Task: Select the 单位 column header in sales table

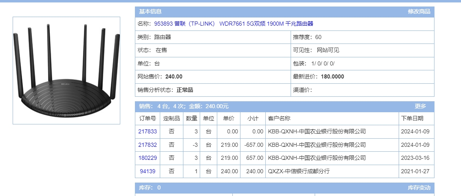Action: click(x=208, y=119)
